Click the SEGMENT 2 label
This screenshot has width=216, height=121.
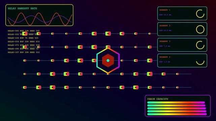(x=165, y=26)
